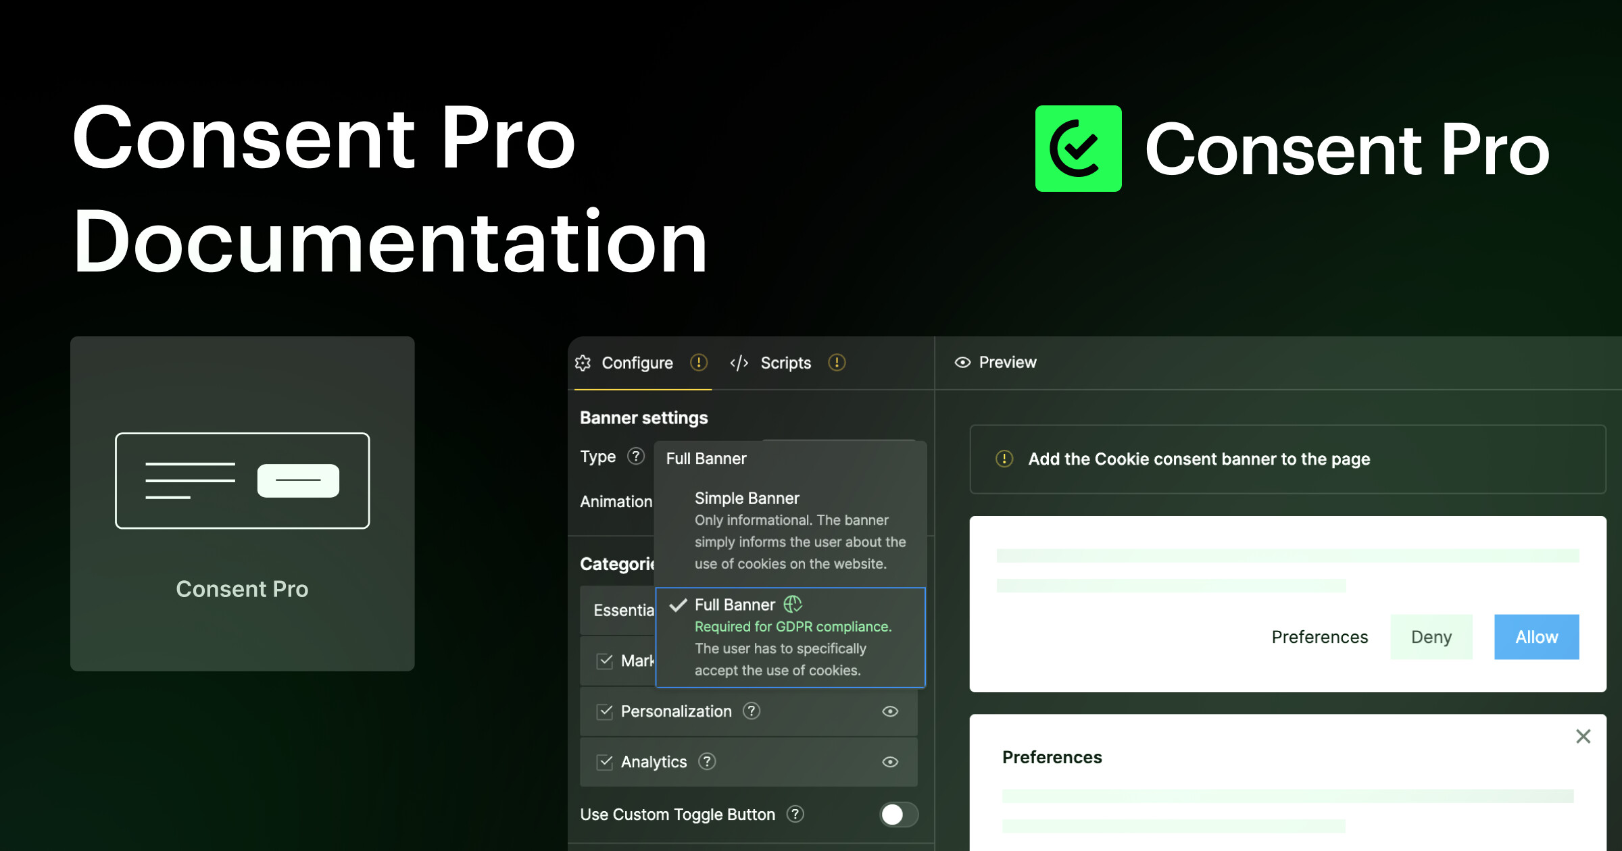Click help icon for Use Custom Toggle Button
1622x851 pixels.
795,814
